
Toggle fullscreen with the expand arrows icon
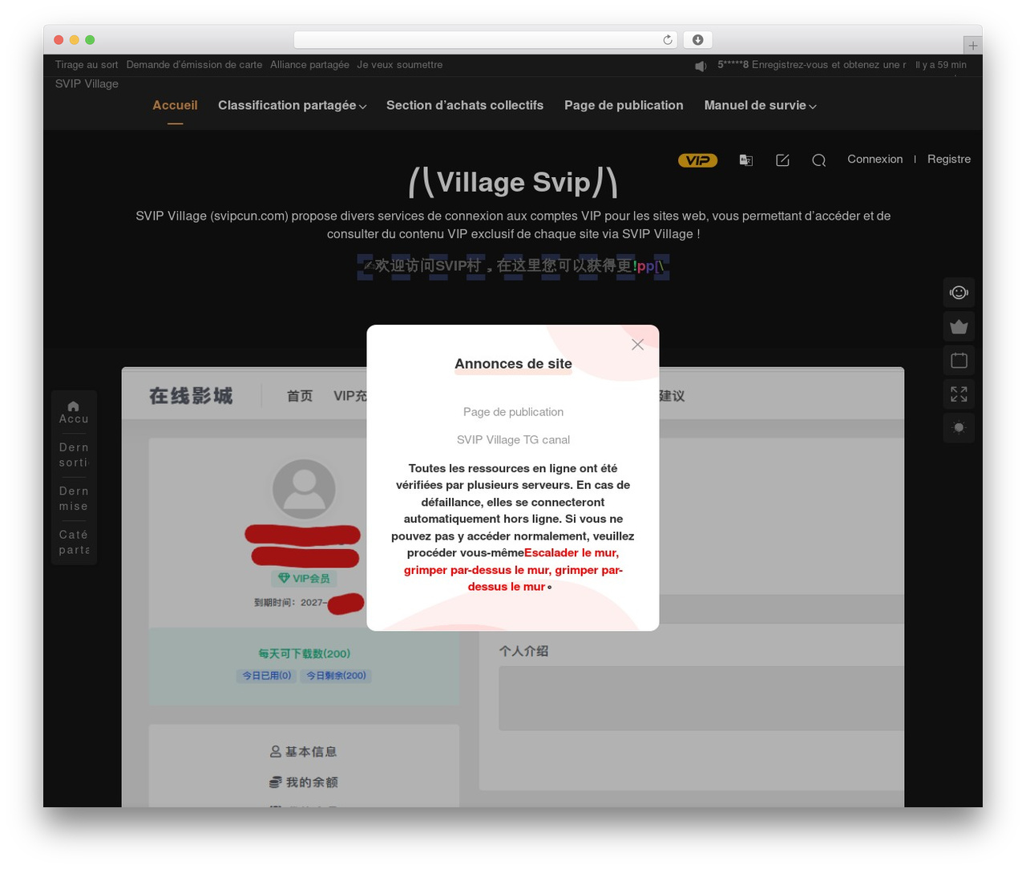[x=959, y=394]
